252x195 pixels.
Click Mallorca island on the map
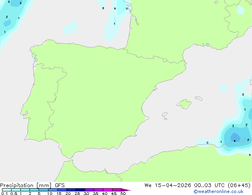click(184, 104)
